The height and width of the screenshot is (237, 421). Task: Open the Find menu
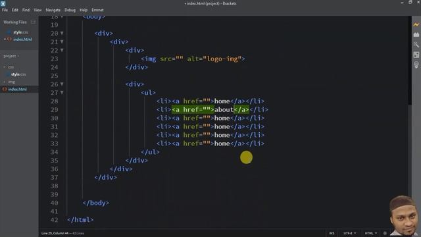(26, 10)
